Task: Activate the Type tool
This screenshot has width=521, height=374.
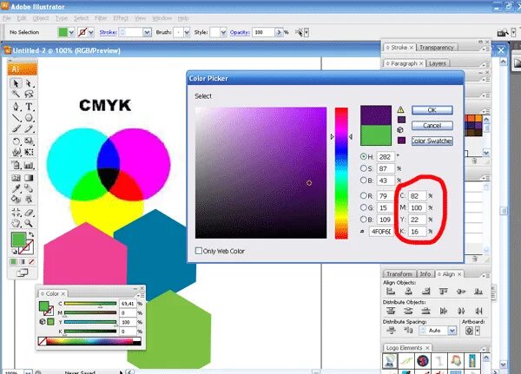Action: click(29, 107)
